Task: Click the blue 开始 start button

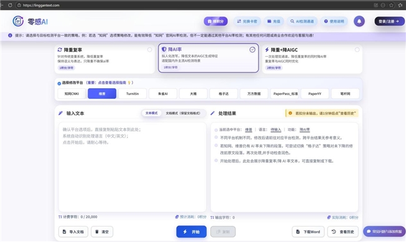Action: (191, 231)
